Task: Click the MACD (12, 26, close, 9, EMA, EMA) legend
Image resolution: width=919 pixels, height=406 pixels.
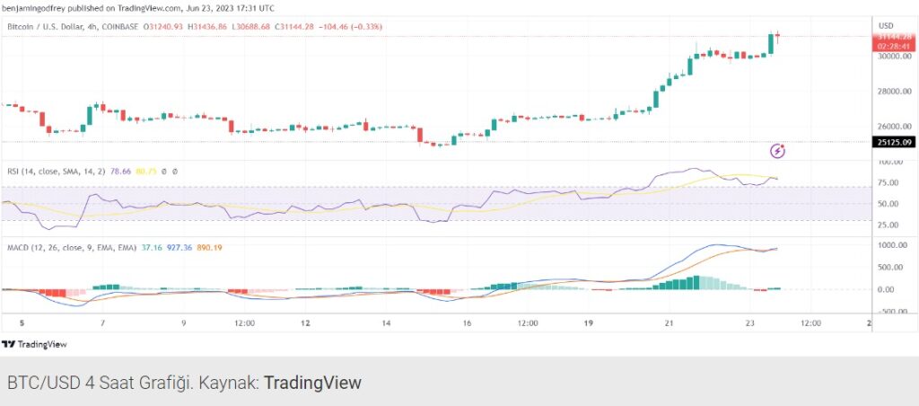Action: click(71, 248)
